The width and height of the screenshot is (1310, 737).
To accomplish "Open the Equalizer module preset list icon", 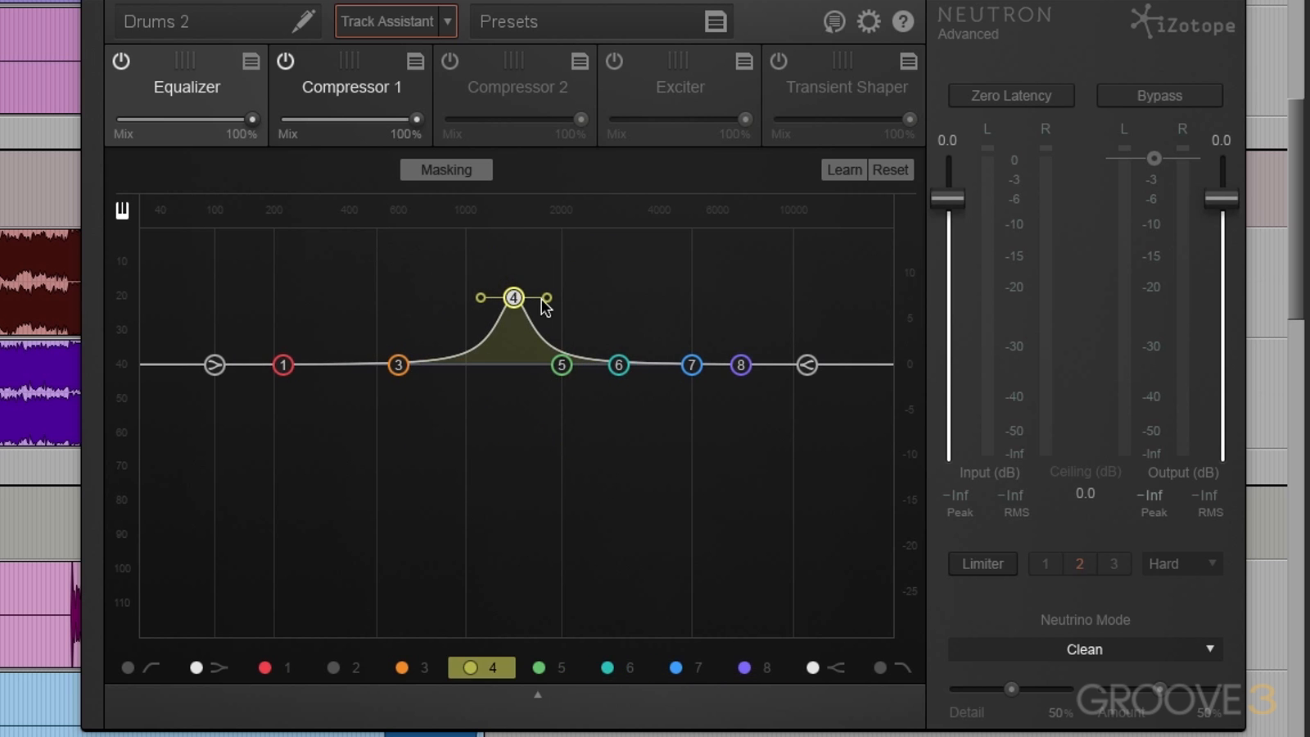I will coord(251,61).
